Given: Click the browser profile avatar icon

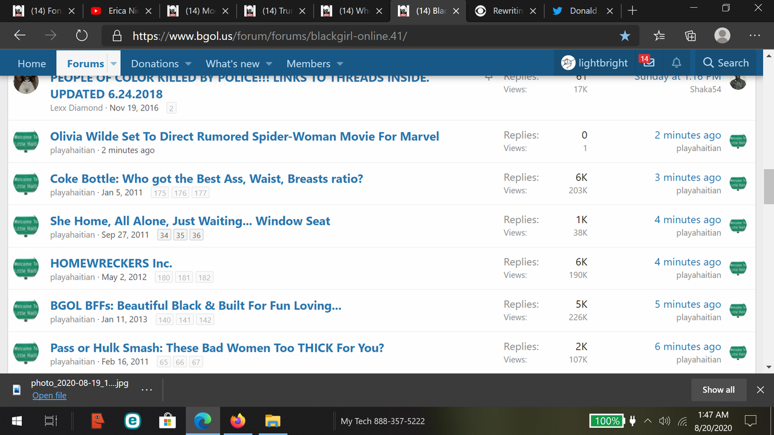Looking at the screenshot, I should 722,36.
